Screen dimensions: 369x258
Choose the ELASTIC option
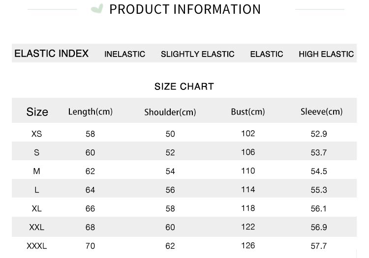pos(266,54)
